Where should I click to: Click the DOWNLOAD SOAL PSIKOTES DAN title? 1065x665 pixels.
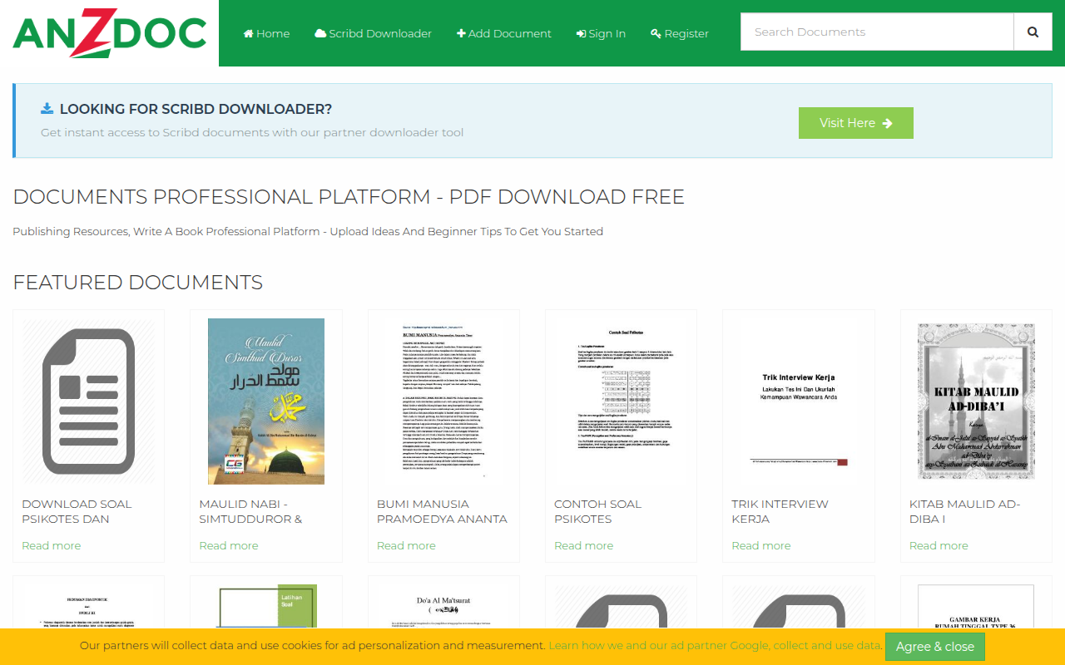pos(77,511)
